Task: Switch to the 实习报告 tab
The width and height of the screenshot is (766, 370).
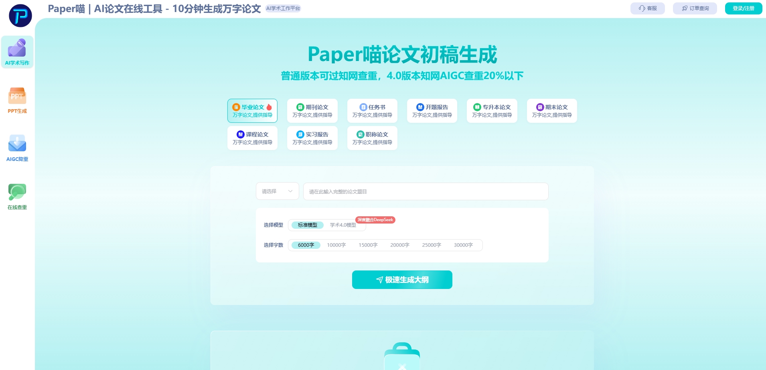Action: coord(312,138)
